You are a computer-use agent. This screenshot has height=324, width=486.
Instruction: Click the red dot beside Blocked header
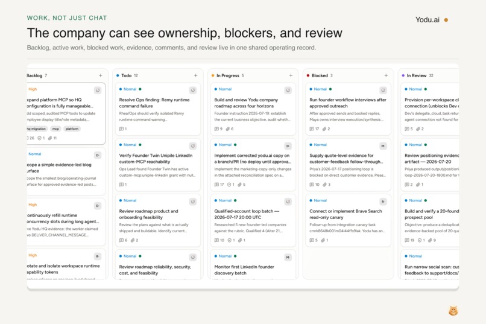click(x=308, y=75)
